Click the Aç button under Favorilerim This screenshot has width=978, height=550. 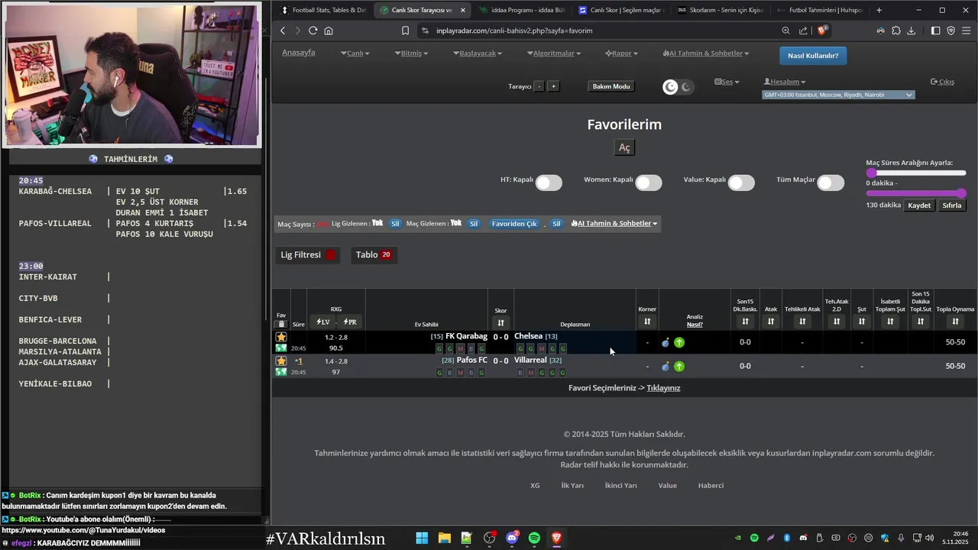click(x=624, y=147)
